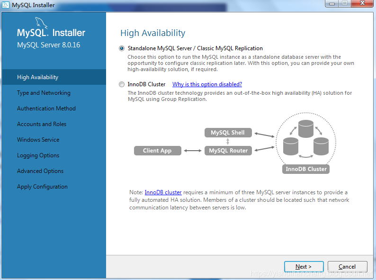Click the MySQL Shell diagram box

click(x=228, y=133)
